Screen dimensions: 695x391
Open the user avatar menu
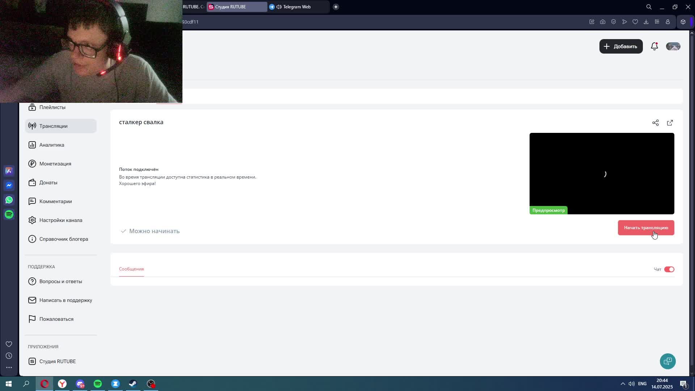coord(673,46)
